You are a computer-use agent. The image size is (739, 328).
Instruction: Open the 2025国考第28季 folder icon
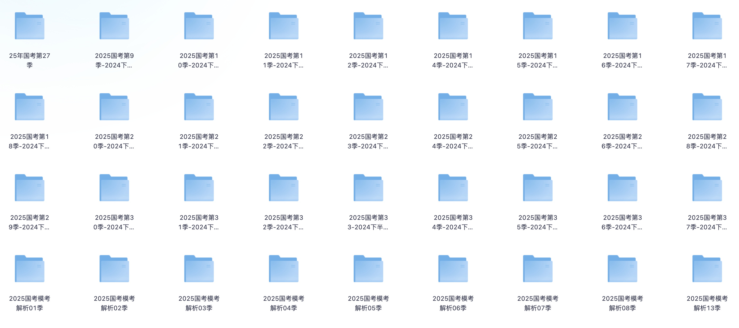click(x=707, y=107)
